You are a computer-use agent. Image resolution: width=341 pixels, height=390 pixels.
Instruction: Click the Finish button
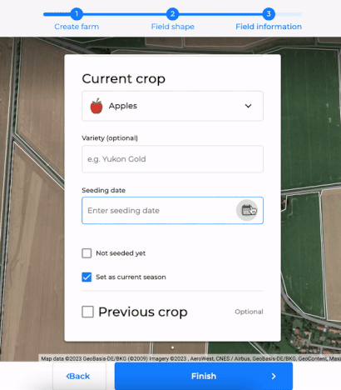click(x=204, y=376)
